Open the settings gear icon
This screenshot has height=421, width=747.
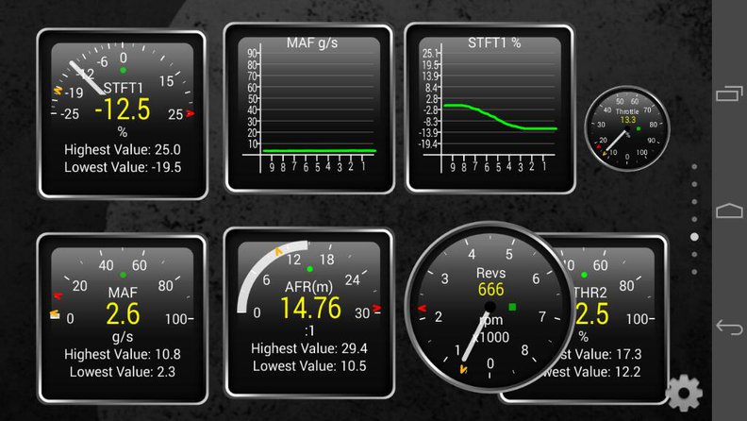click(x=683, y=393)
